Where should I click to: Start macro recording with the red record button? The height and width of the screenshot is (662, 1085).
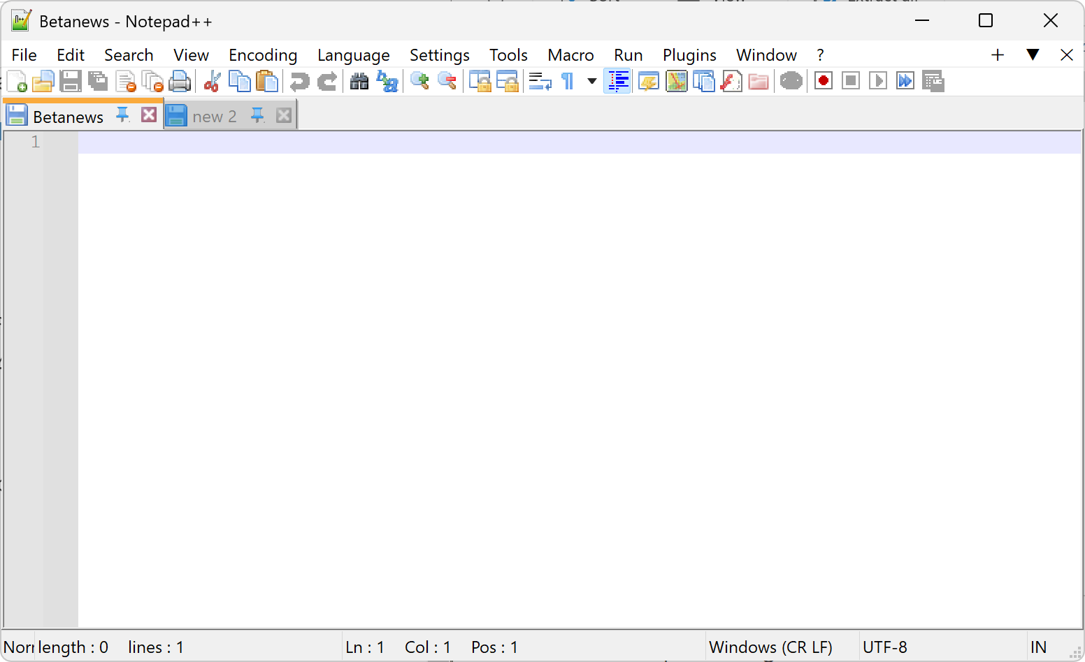[x=824, y=81]
